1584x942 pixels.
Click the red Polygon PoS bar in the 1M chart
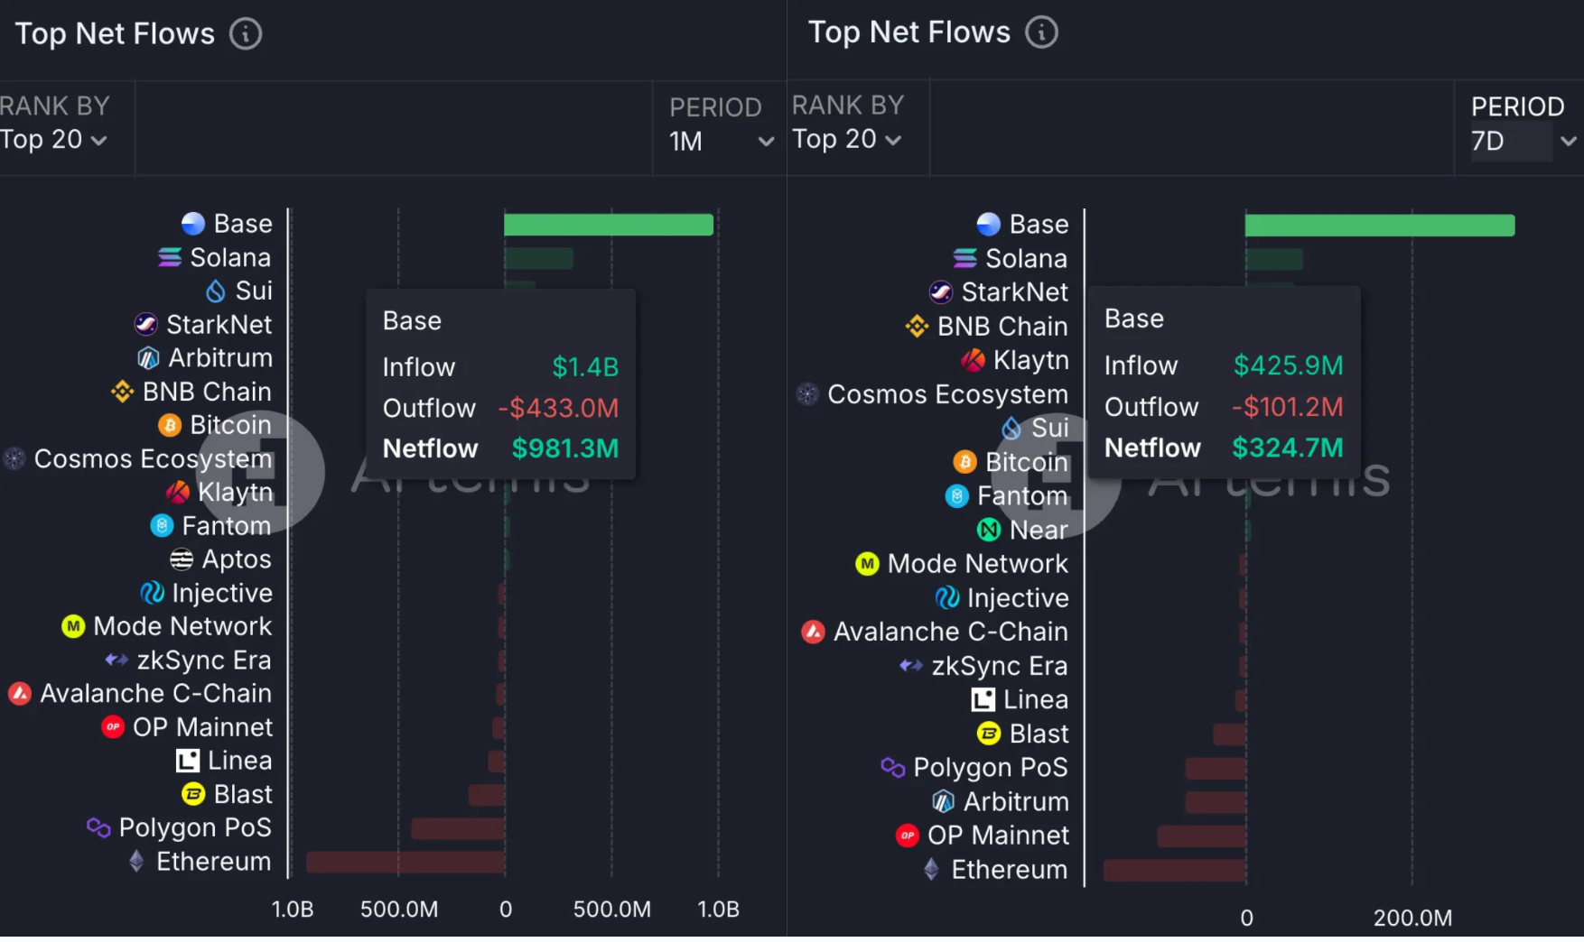[457, 828]
